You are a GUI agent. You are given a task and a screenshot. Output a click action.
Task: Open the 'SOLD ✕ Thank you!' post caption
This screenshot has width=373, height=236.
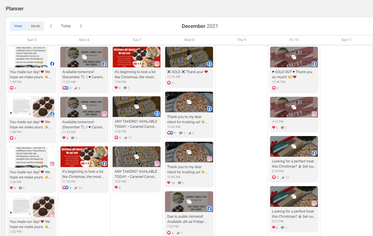pyautogui.click(x=188, y=72)
